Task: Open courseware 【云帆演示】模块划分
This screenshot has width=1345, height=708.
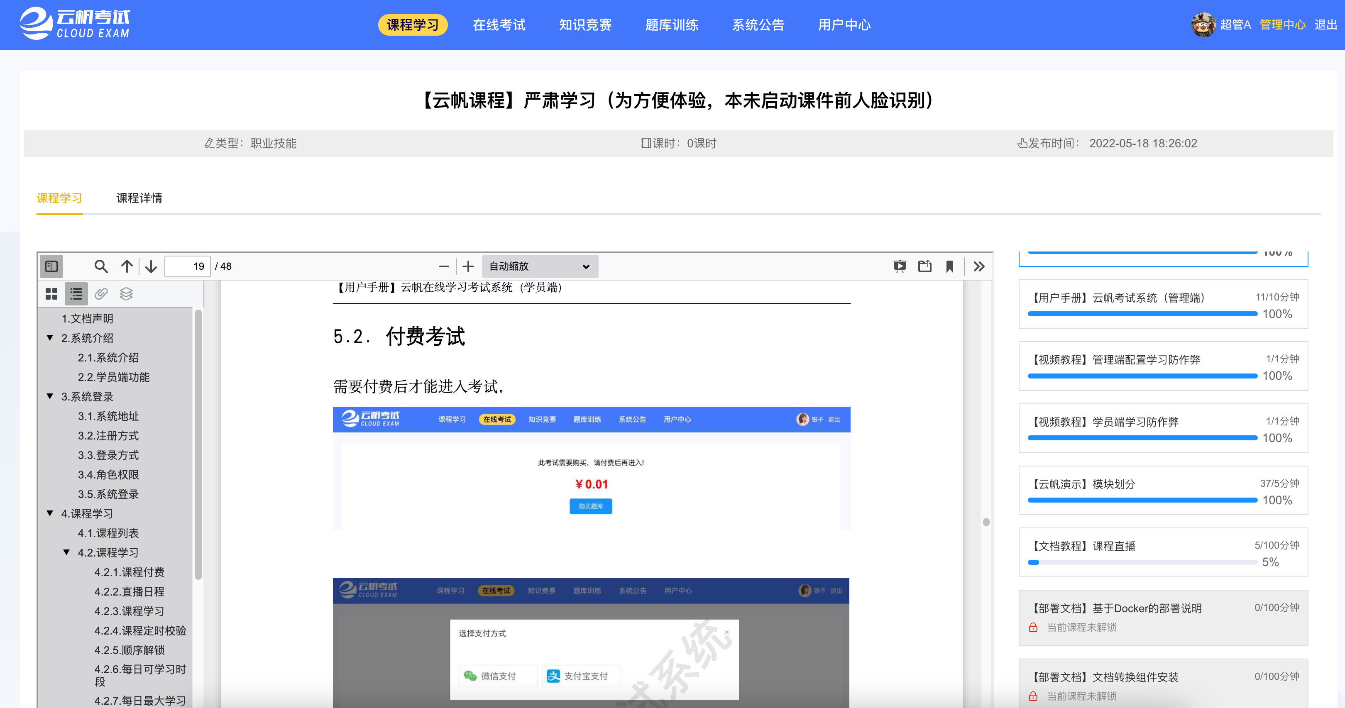Action: coord(1163,491)
